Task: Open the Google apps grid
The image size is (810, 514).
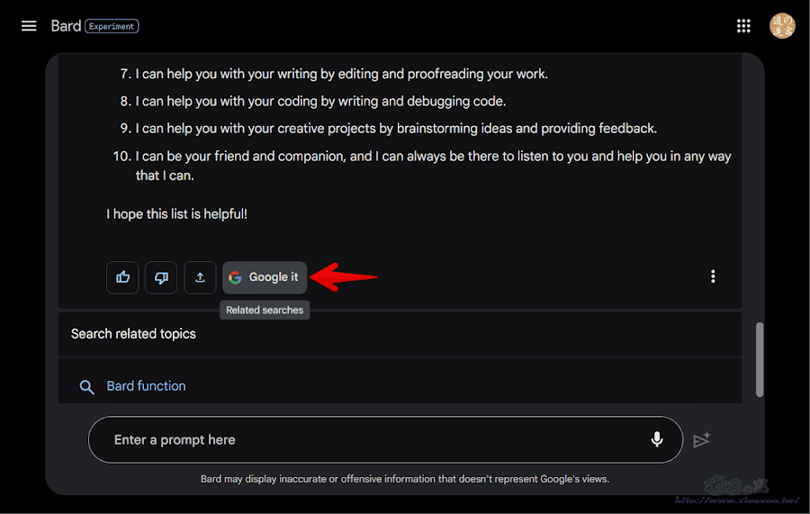Action: 743,26
